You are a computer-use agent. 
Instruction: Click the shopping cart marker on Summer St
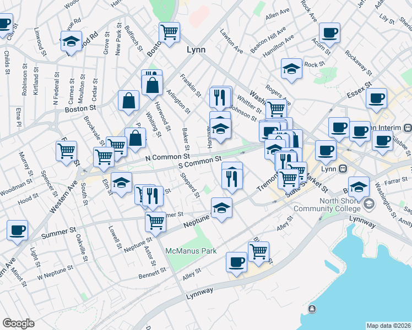[156, 223]
